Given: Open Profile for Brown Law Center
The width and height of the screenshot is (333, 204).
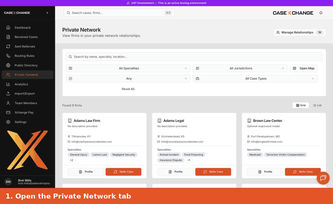Looking at the screenshot, I should pos(265,172).
